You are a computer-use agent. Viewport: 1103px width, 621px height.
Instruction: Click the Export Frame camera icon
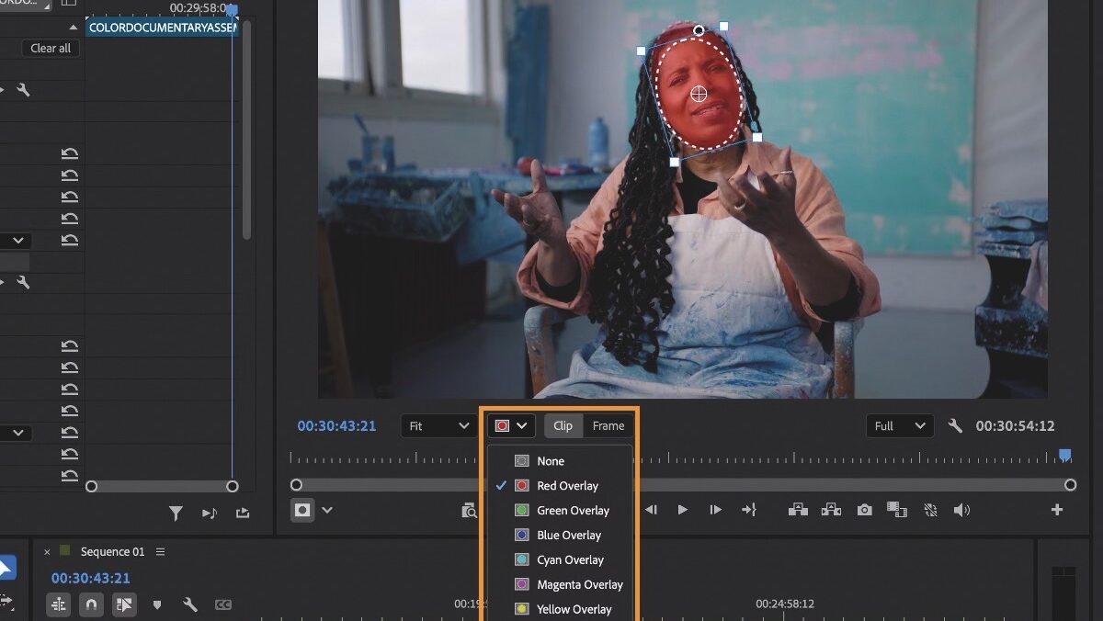pyautogui.click(x=864, y=510)
